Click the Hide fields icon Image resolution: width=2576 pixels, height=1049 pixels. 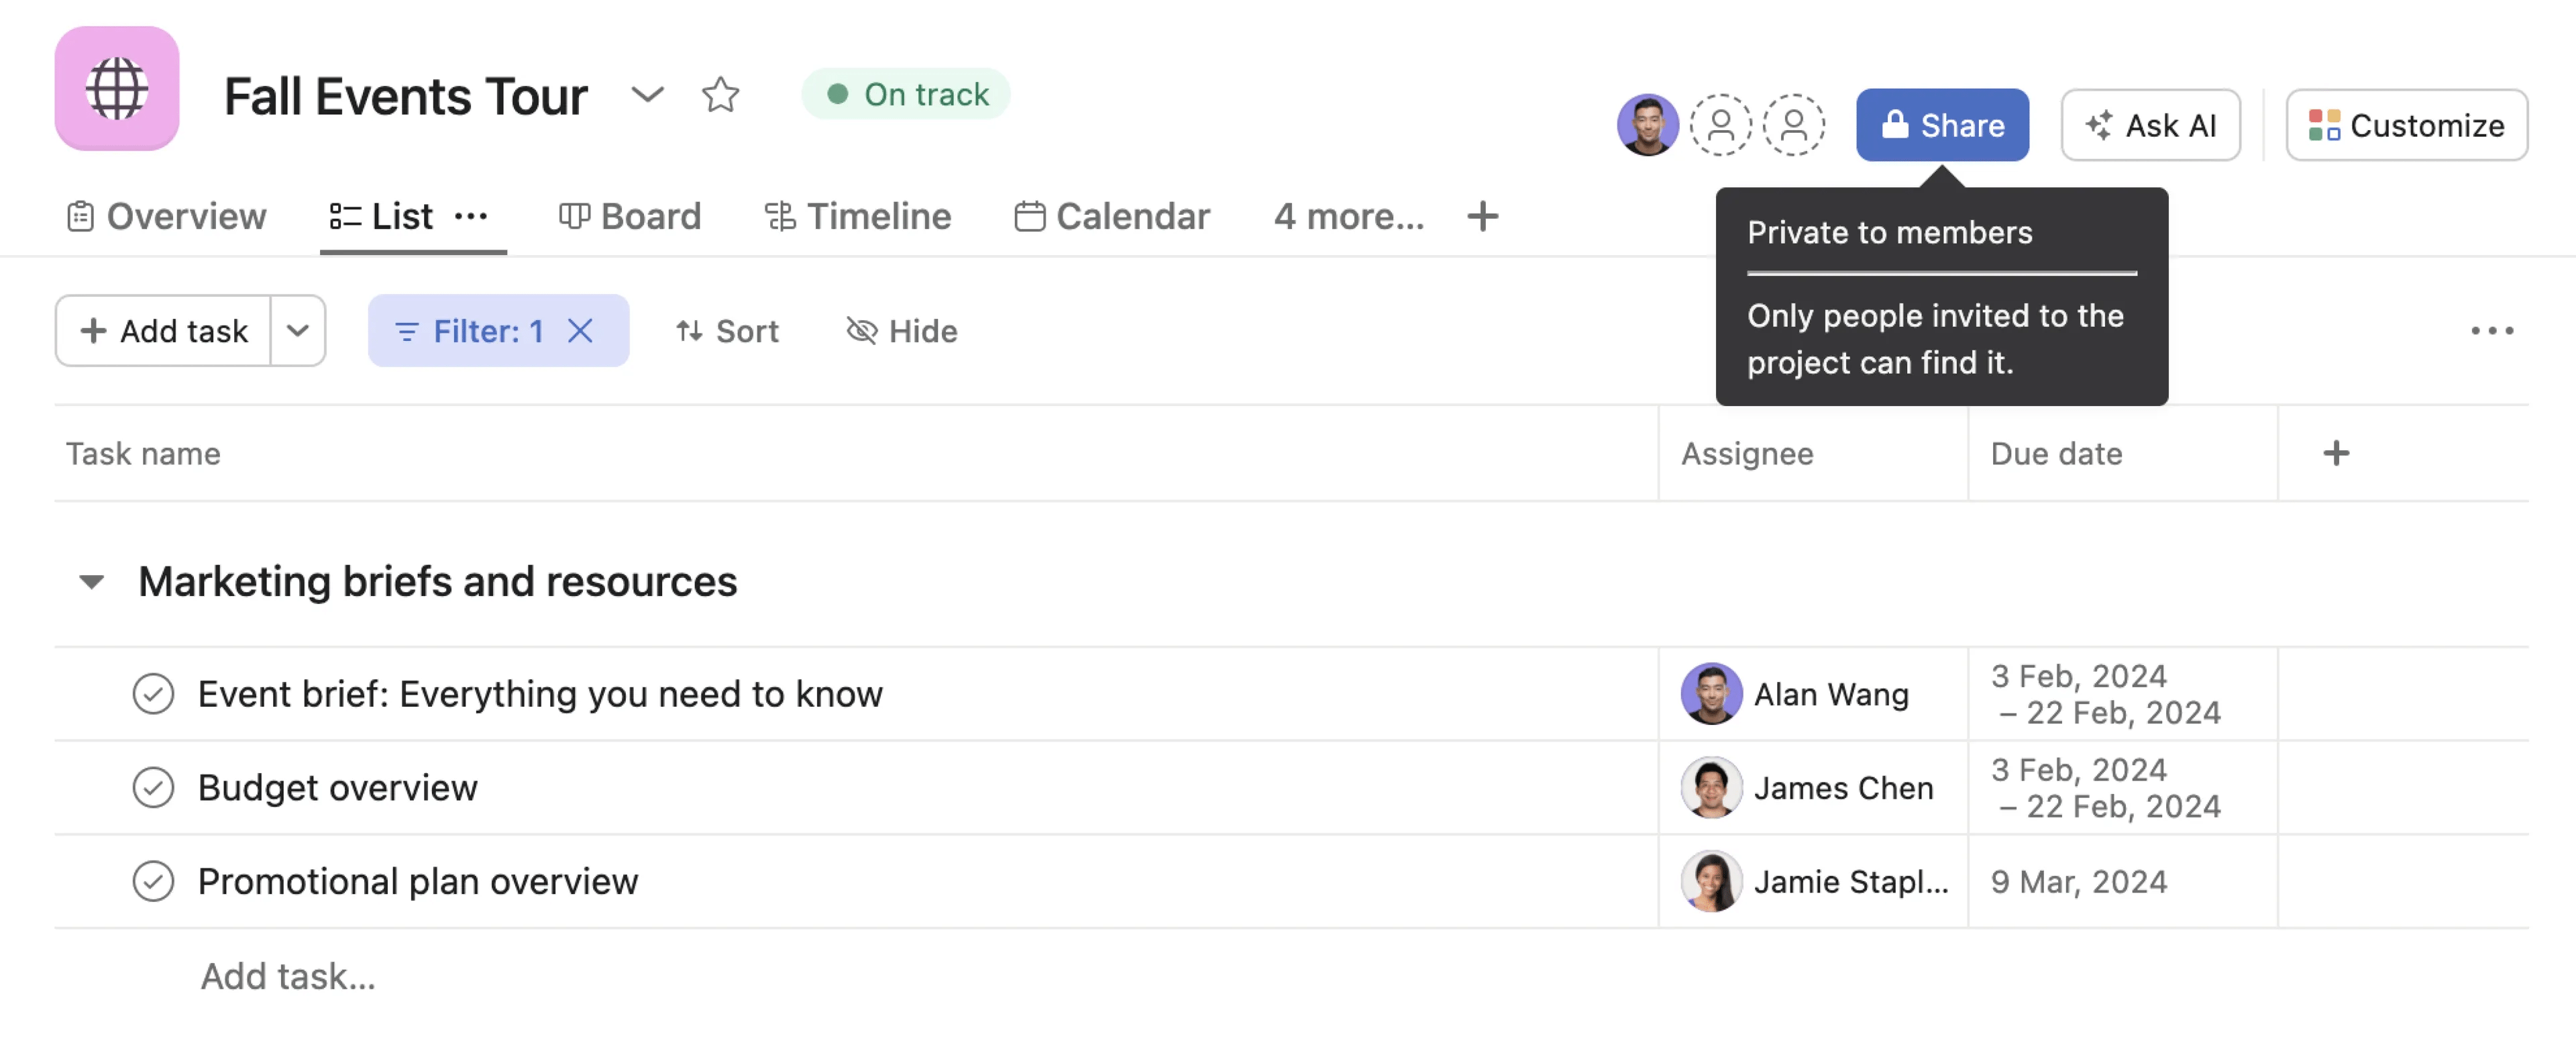tap(861, 331)
